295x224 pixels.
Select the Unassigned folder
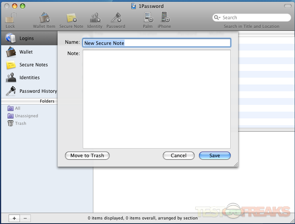pyautogui.click(x=26, y=116)
